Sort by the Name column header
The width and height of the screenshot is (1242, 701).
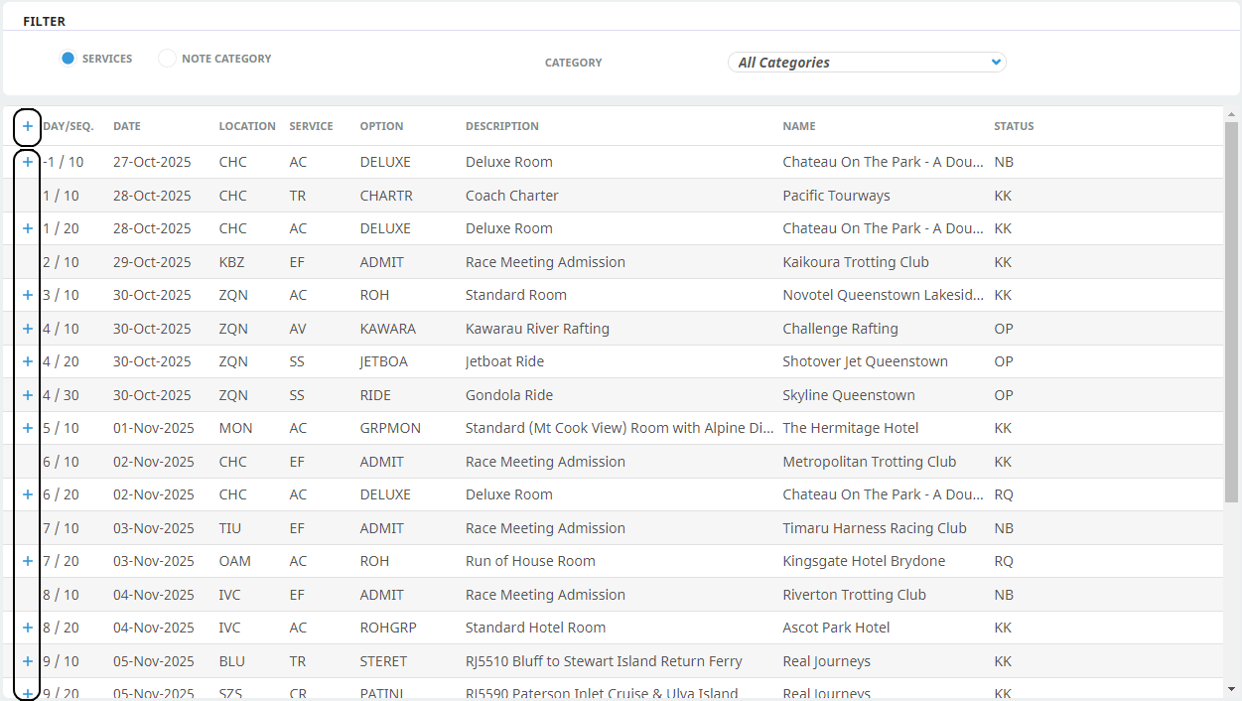pos(799,126)
